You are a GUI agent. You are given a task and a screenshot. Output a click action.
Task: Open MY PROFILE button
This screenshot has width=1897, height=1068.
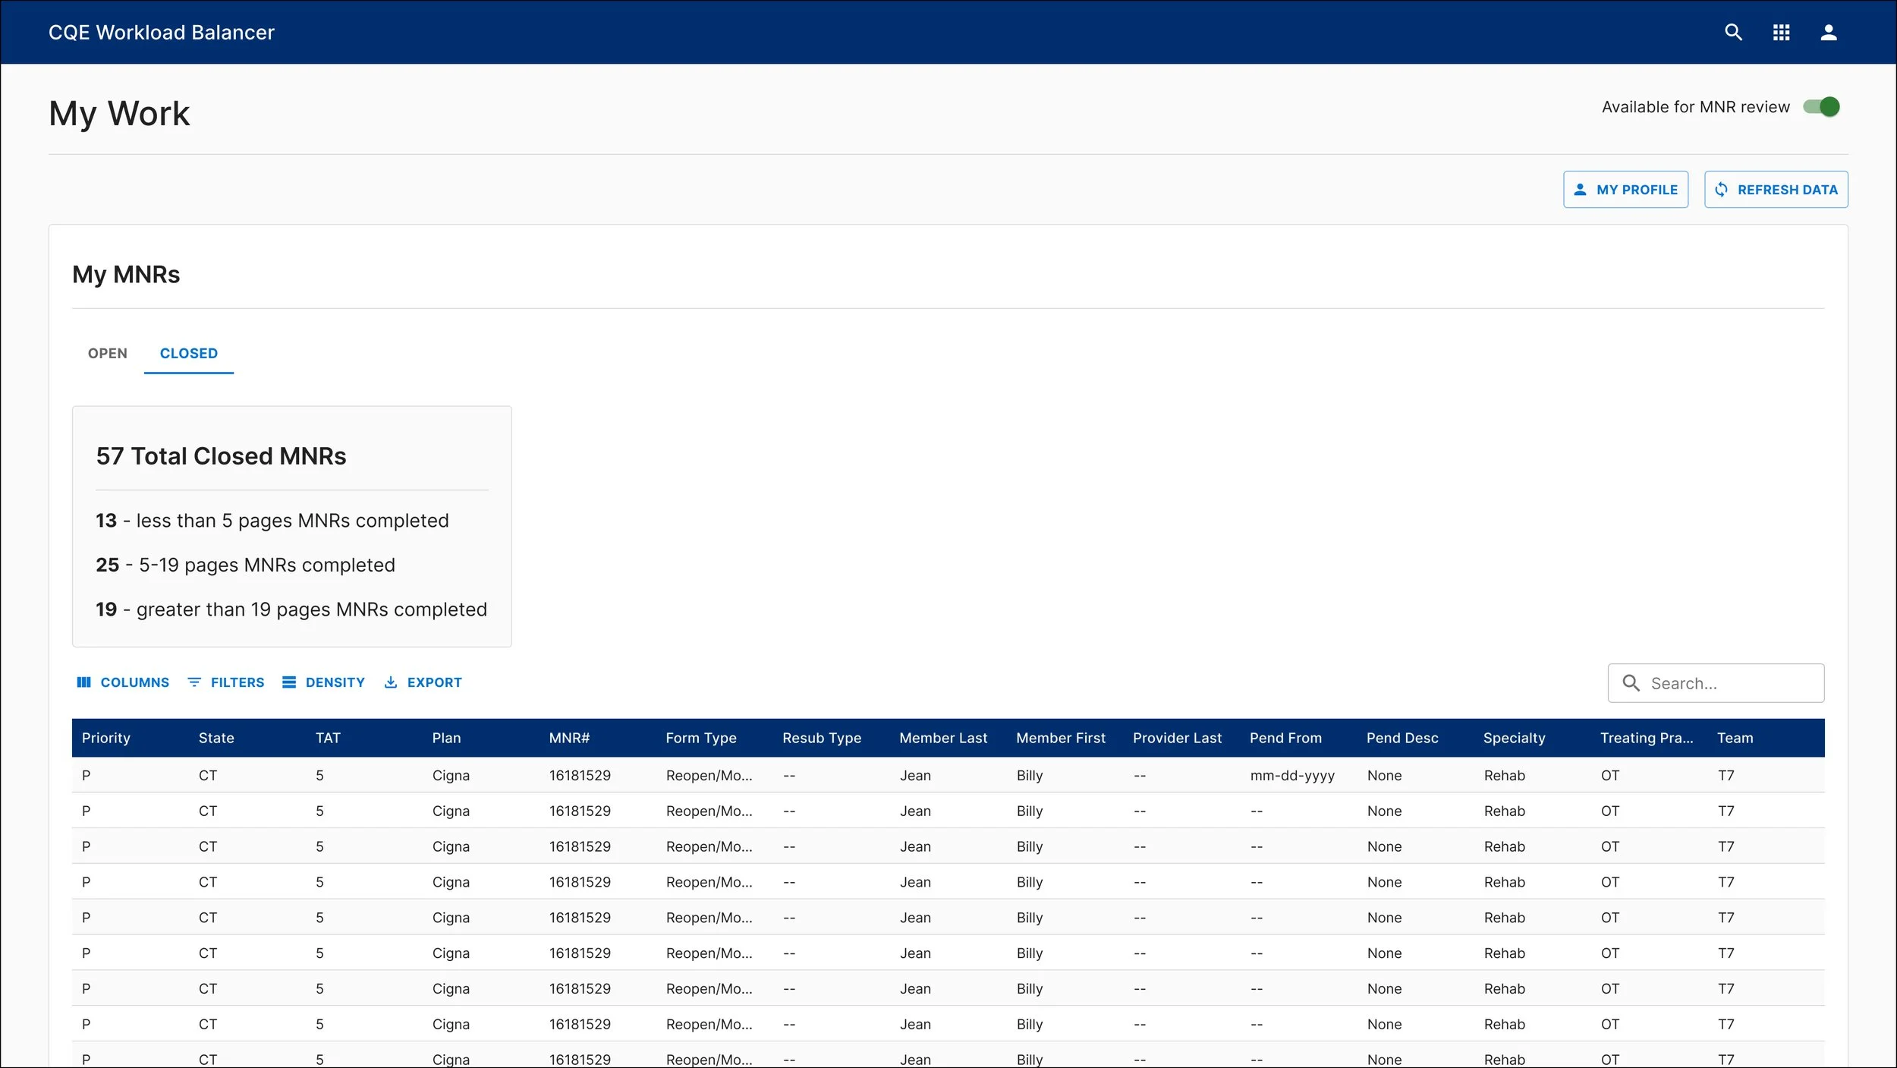pyautogui.click(x=1625, y=190)
